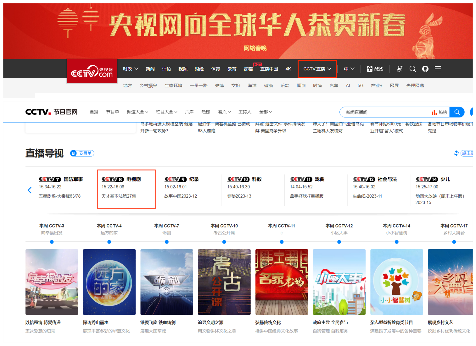Go to the 主持人 tab
The width and height of the screenshot is (476, 346).
245,112
